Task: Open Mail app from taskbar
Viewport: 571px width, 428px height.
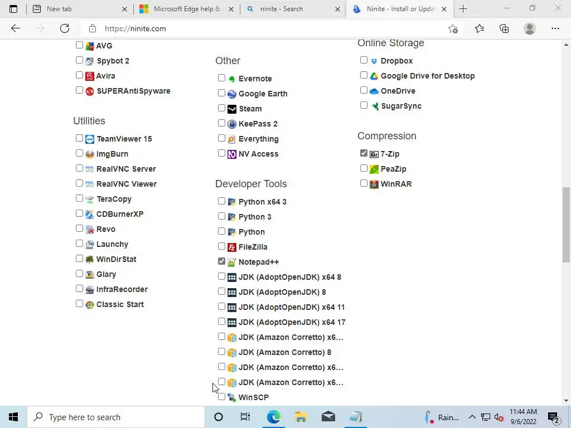Action: (328, 417)
